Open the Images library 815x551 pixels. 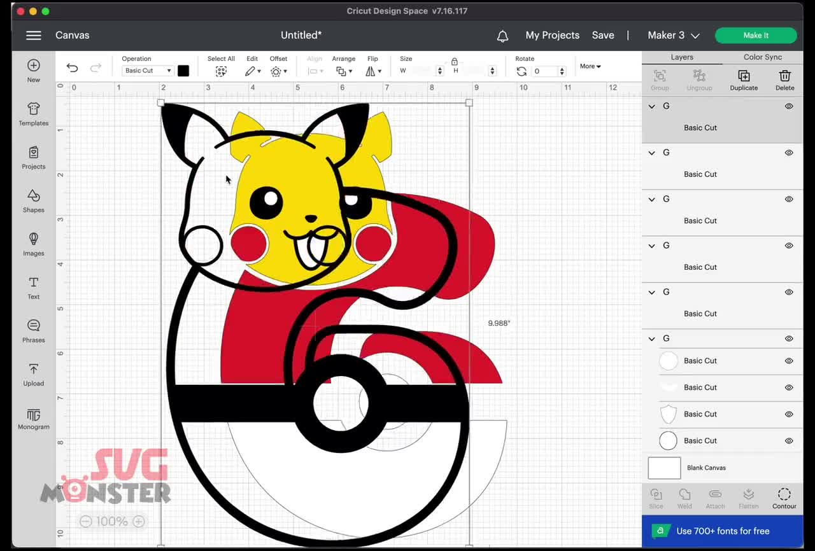click(x=33, y=245)
